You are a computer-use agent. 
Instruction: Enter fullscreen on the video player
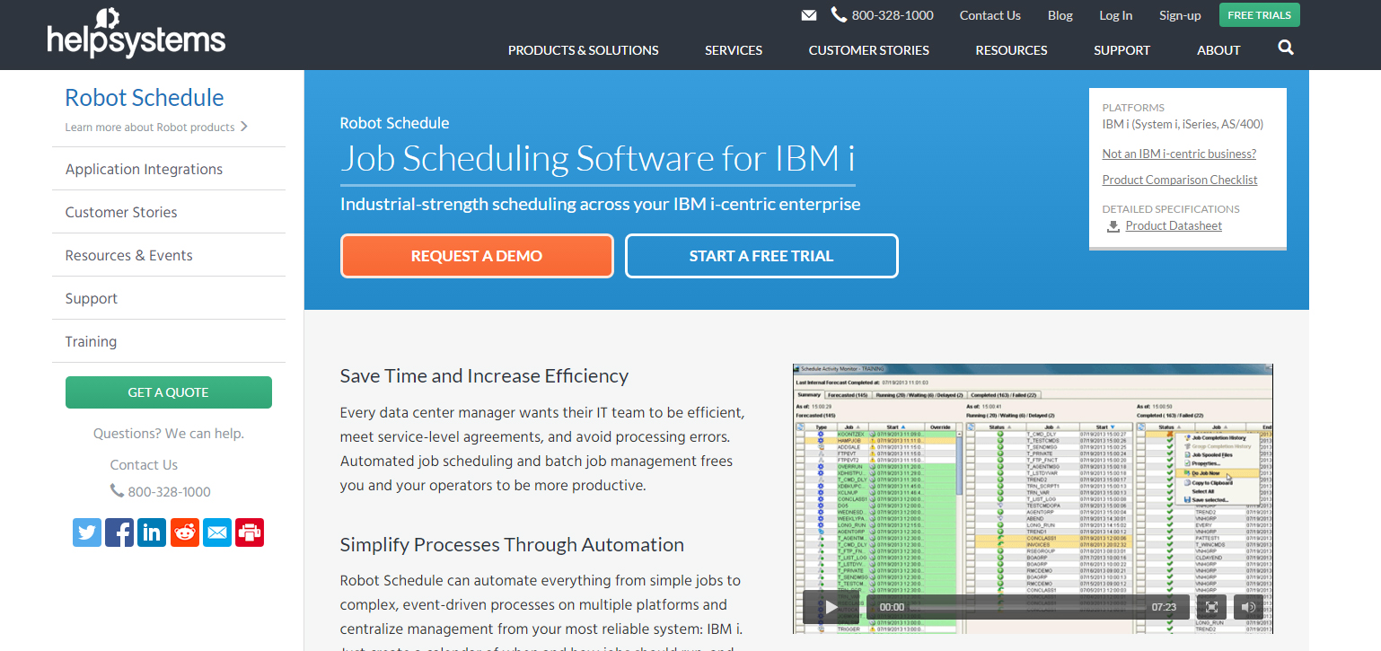tap(1210, 607)
